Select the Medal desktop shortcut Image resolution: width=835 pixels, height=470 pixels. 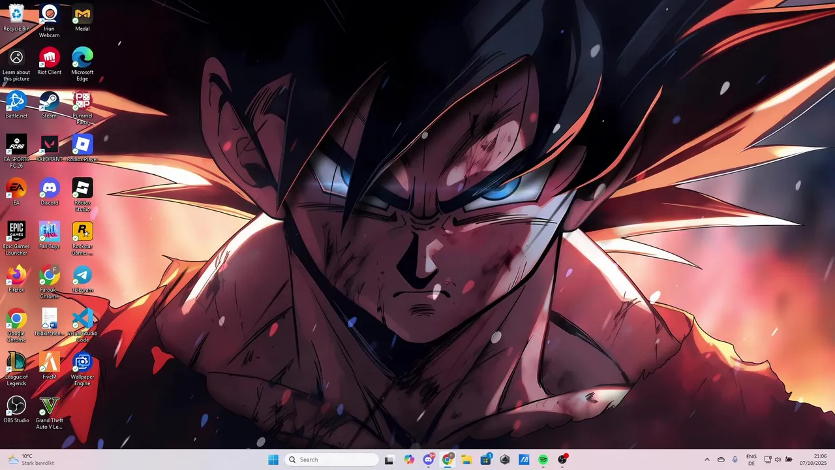82,18
